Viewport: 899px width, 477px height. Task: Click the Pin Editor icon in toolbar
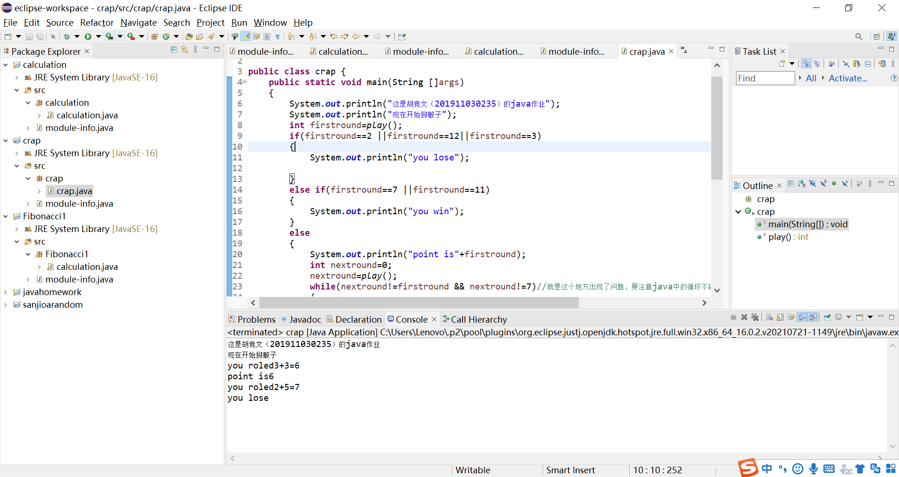pos(402,36)
